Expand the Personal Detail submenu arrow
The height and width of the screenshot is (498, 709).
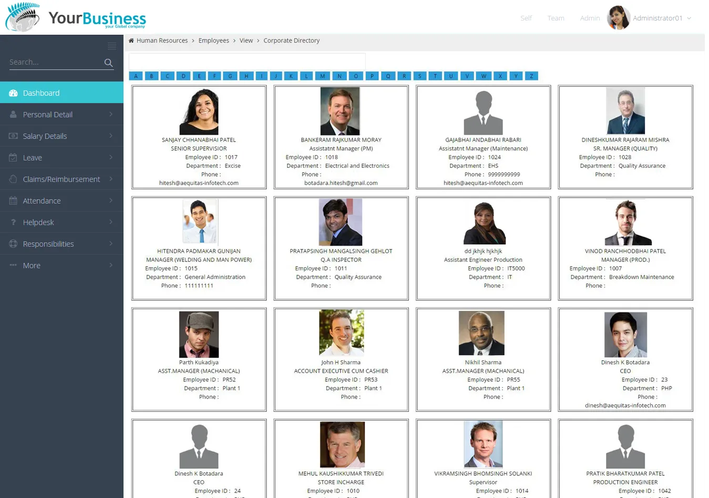[x=111, y=114]
